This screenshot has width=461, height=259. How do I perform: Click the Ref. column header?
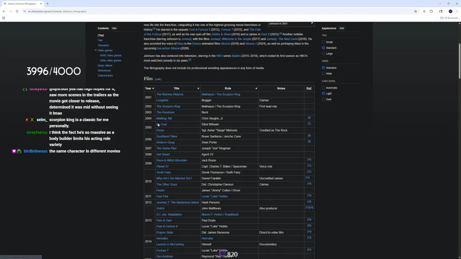(309, 88)
